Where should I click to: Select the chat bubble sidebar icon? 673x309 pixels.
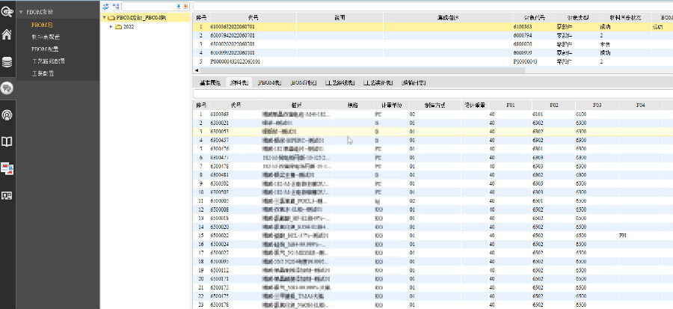click(7, 88)
